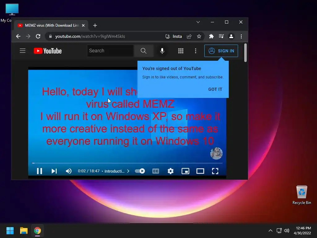Viewport: 317px width, 238px height.
Task: Click the address bar URL
Action: pyautogui.click(x=90, y=37)
